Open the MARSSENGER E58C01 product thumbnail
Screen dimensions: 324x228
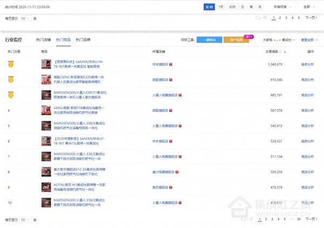click(46, 95)
